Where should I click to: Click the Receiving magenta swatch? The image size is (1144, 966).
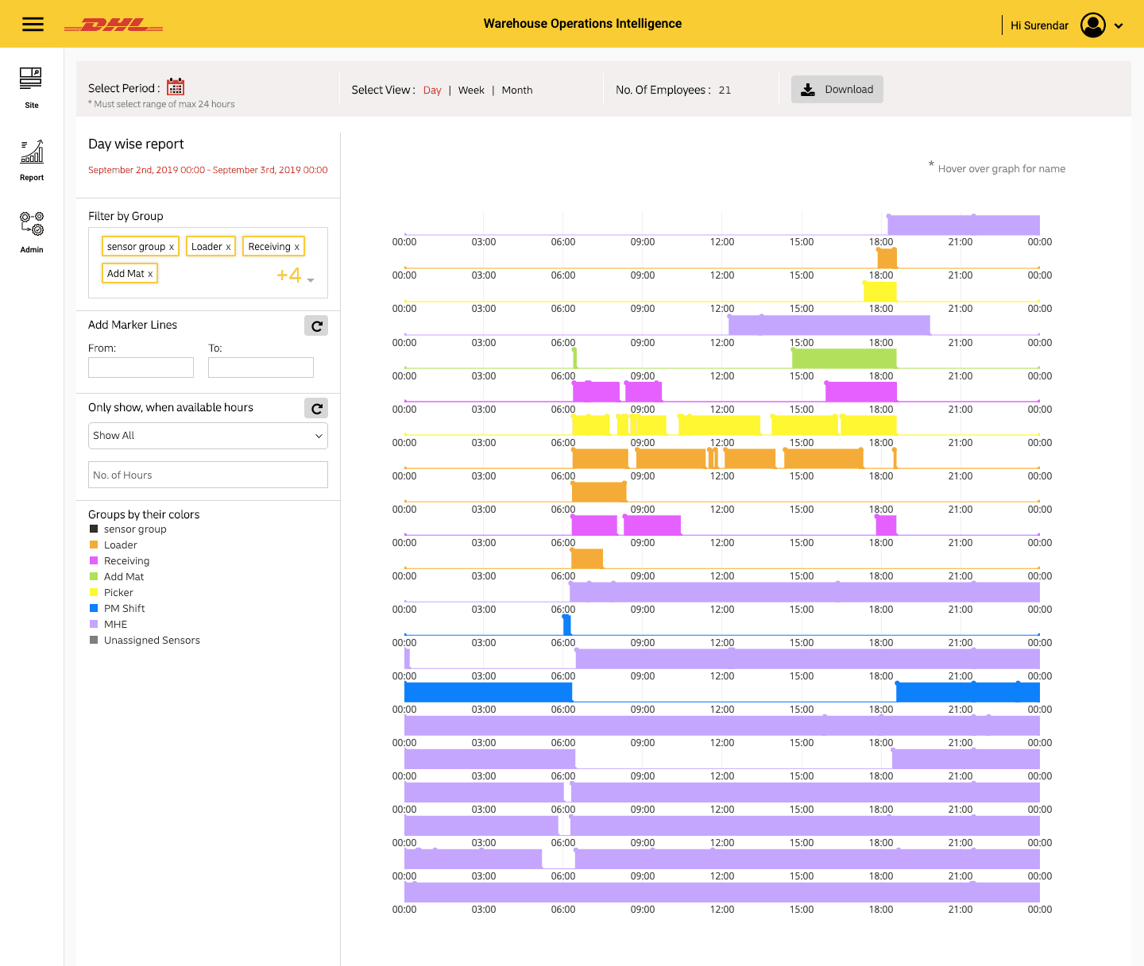(94, 560)
